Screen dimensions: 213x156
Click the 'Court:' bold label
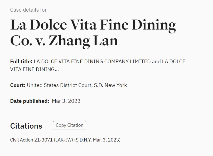[18, 85]
